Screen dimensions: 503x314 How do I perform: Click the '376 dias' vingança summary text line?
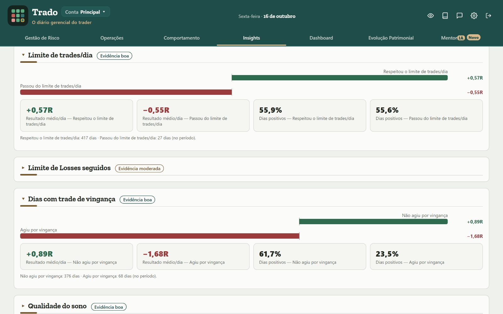pos(88,276)
